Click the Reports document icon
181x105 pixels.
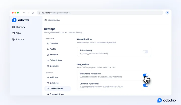(14, 39)
